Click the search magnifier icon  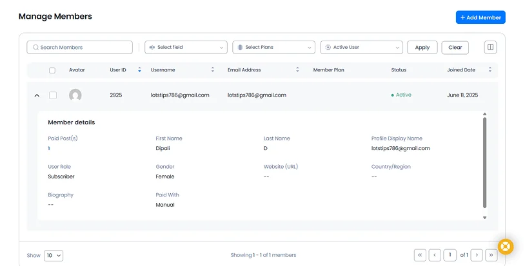tap(35, 48)
